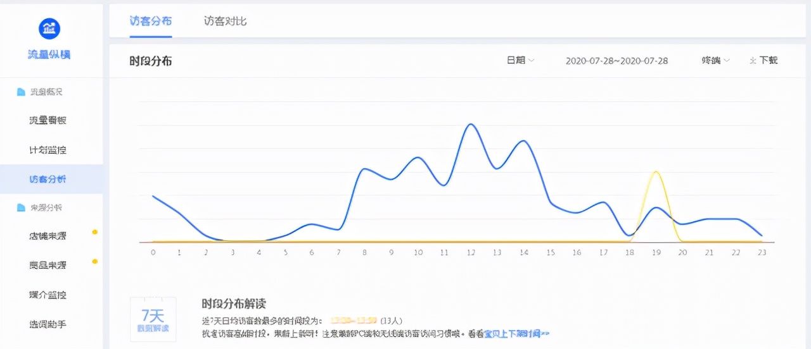Select 访客分析 in the sidebar
This screenshot has width=811, height=349.
[x=48, y=180]
